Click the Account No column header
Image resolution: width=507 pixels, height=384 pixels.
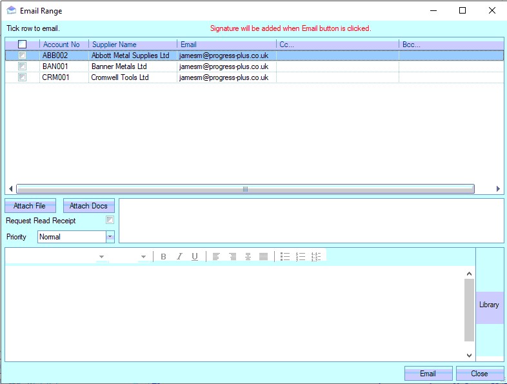pyautogui.click(x=64, y=45)
